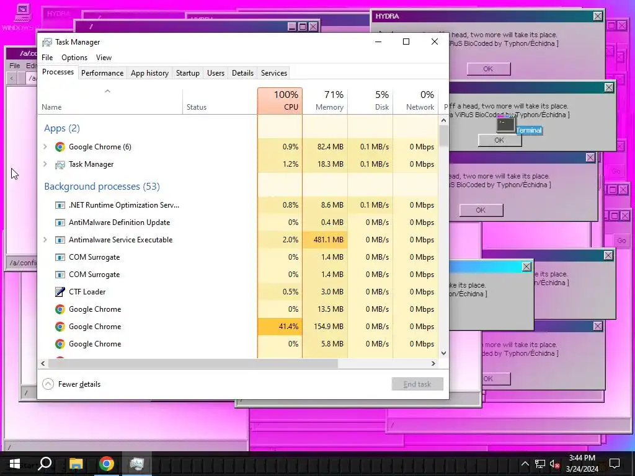This screenshot has height=476, width=635.
Task: Select the Background processes (53) heading
Action: click(102, 187)
